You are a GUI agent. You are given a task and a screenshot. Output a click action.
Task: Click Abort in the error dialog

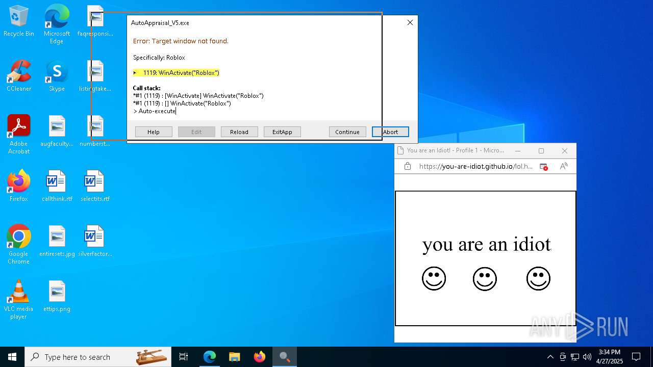pos(390,132)
